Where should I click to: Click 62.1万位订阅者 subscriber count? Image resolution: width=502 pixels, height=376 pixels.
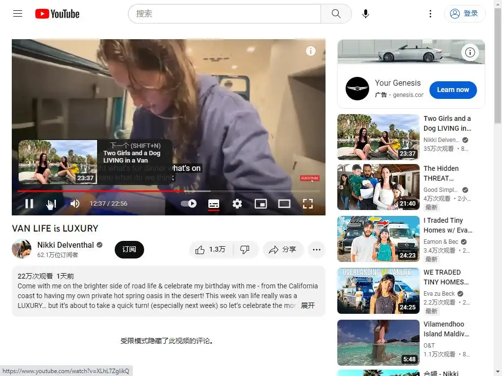coord(58,255)
